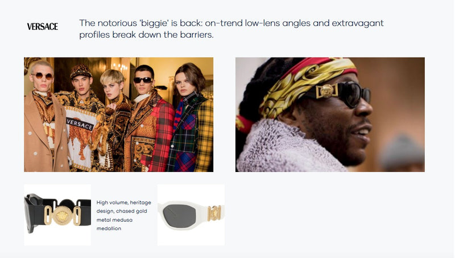This screenshot has width=455, height=258.
Task: Click the grey lens of white sunglasses
Action: 180,216
